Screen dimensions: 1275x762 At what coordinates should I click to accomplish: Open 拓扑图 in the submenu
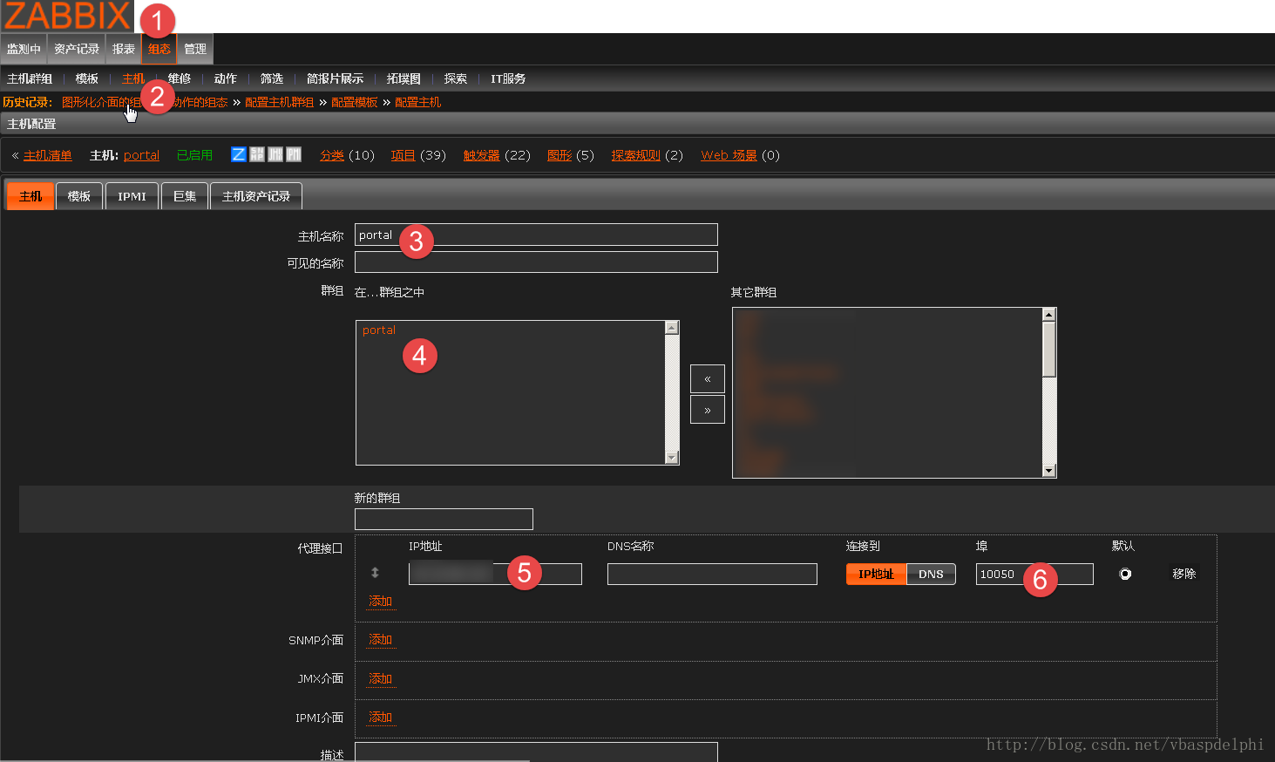[x=404, y=78]
